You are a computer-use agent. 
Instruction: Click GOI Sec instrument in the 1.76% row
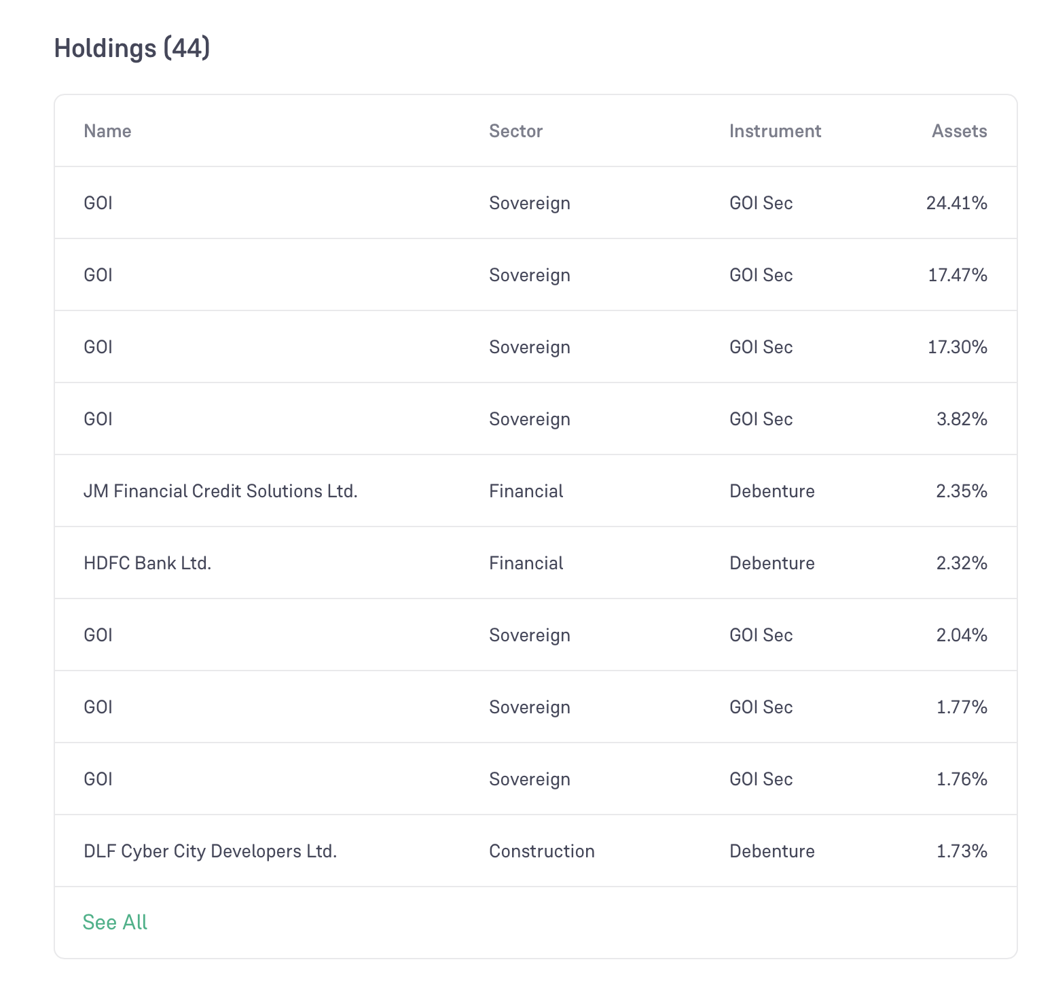point(761,779)
